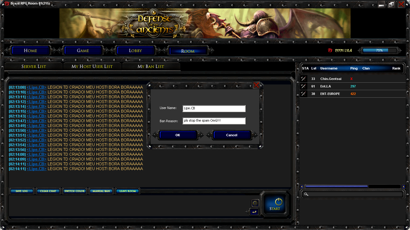Click the user list scroll right arrow
Screen dimensions: 410x230
click(x=403, y=187)
